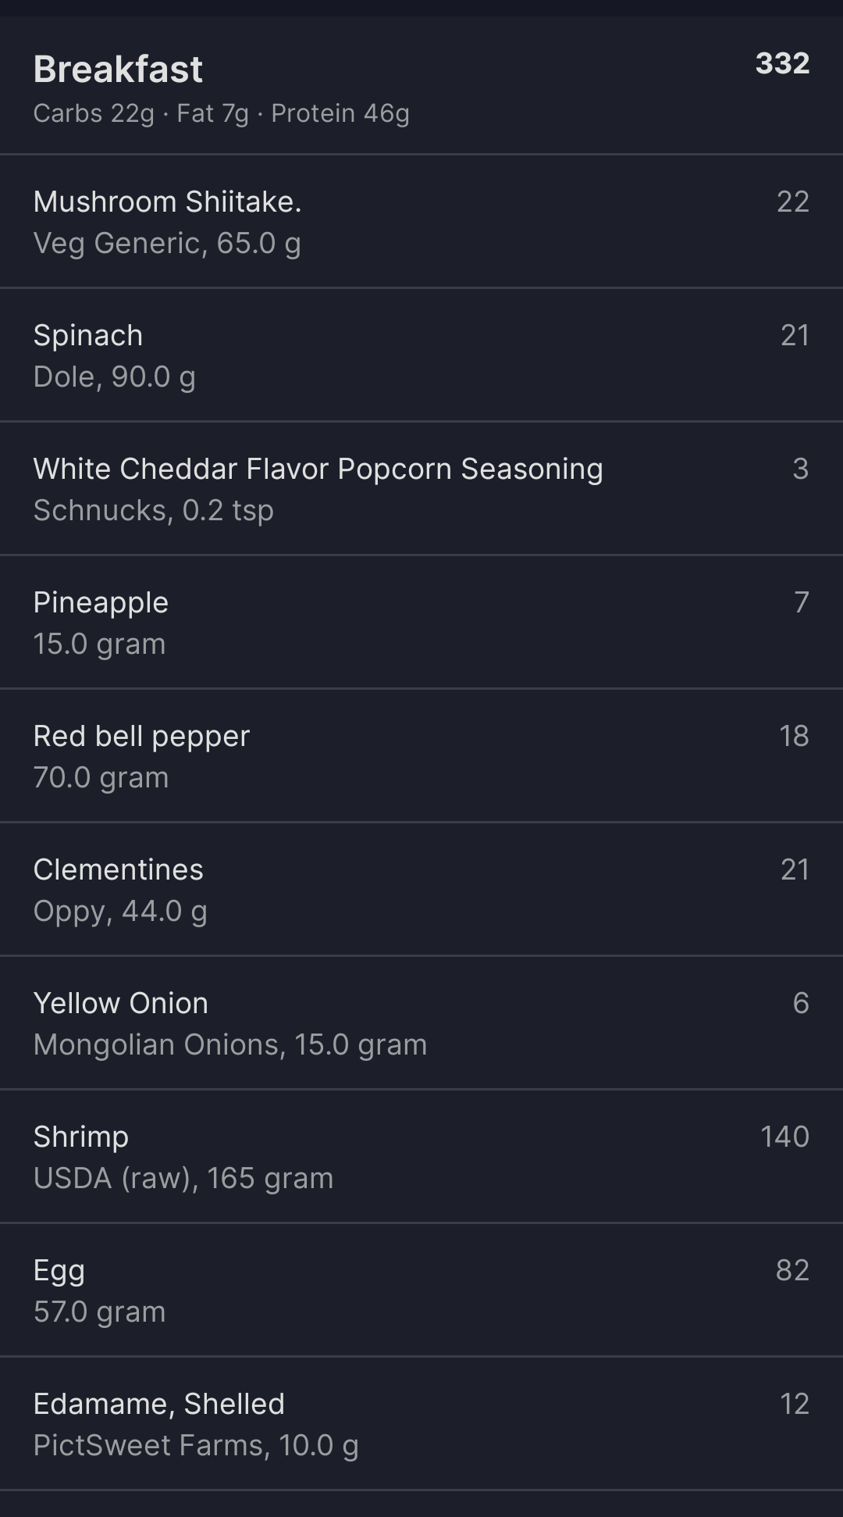Select the Carbs, Fat, Protein macros summary
This screenshot has height=1517, width=843.
[x=221, y=113]
